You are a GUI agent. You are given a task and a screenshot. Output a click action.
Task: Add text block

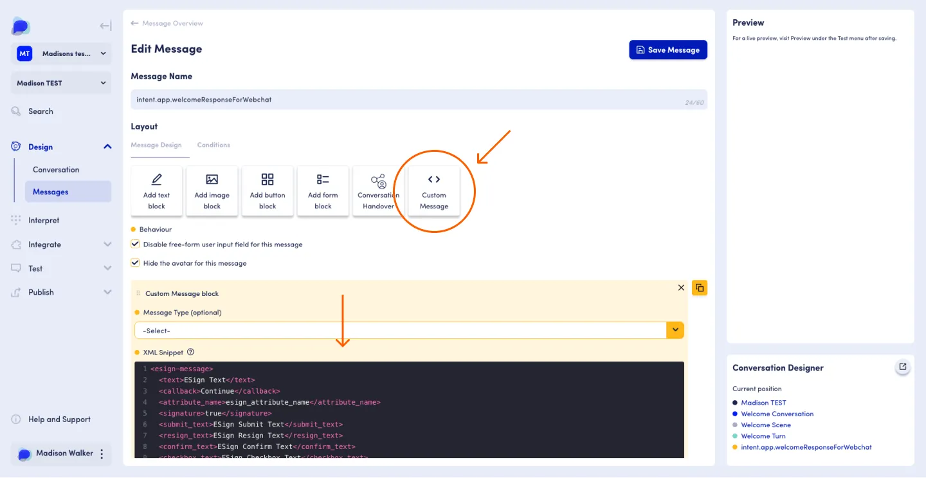[x=156, y=190]
